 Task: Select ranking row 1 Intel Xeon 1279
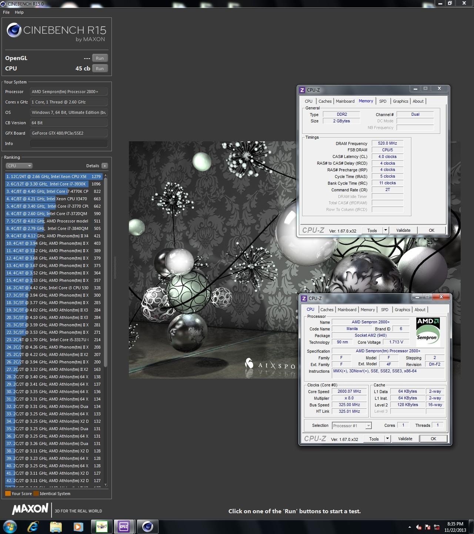(x=54, y=177)
